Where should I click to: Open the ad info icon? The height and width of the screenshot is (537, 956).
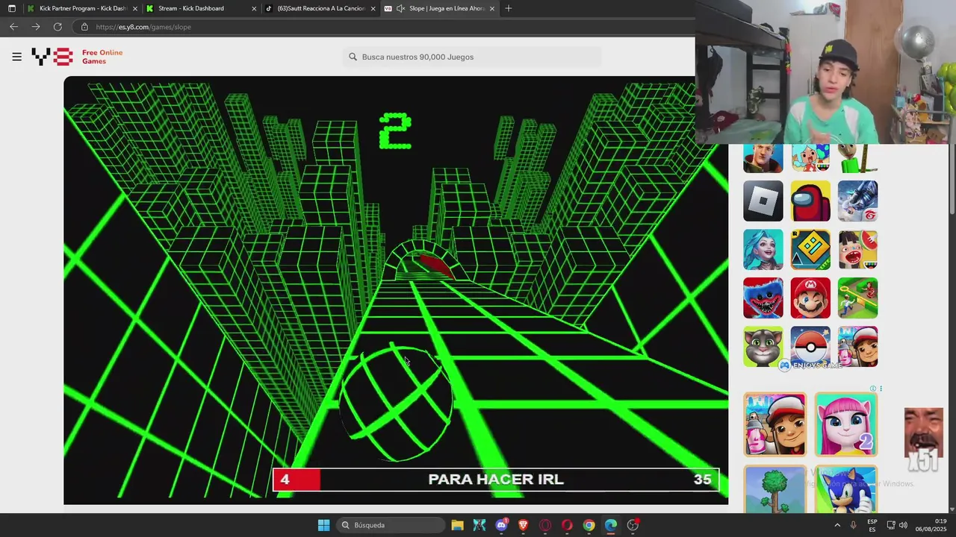(x=872, y=389)
